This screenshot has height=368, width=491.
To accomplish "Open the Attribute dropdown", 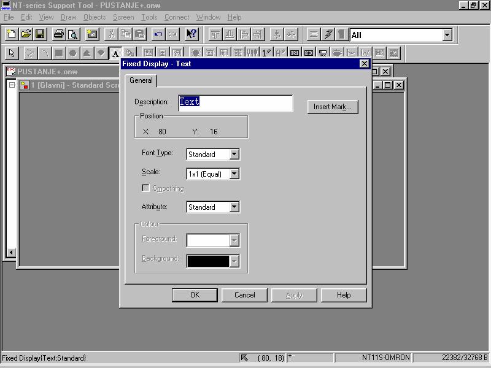I will coord(234,207).
